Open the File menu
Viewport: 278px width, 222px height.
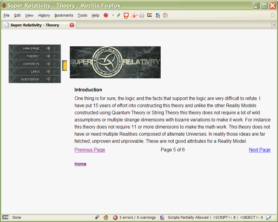[6, 15]
